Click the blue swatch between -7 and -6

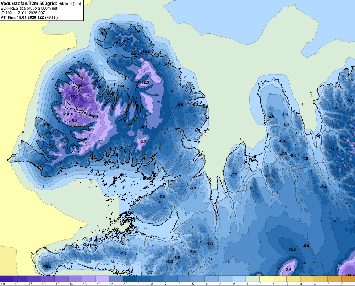[171, 279]
